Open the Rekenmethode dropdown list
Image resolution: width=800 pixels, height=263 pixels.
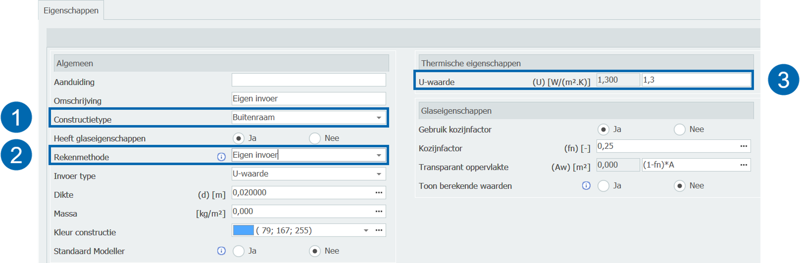pyautogui.click(x=379, y=156)
